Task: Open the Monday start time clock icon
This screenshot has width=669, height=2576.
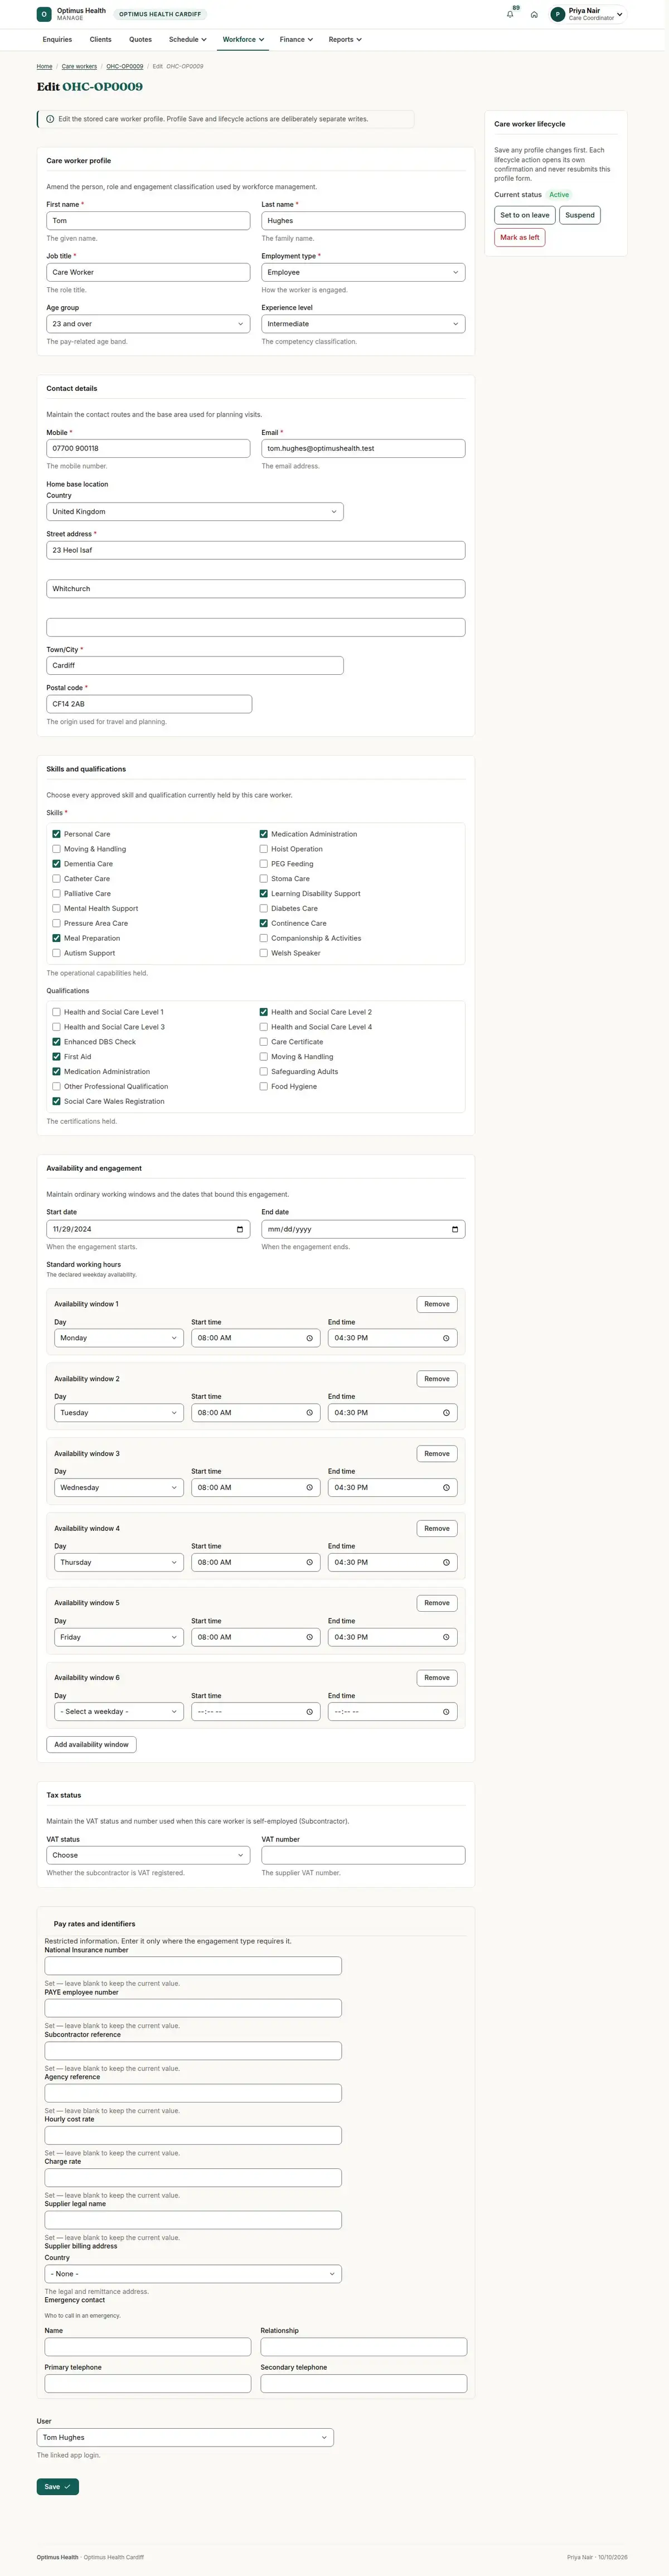Action: click(309, 1338)
